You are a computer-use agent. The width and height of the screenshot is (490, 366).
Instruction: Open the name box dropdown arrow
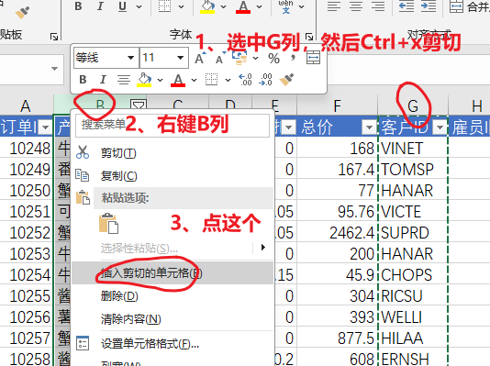point(55,69)
